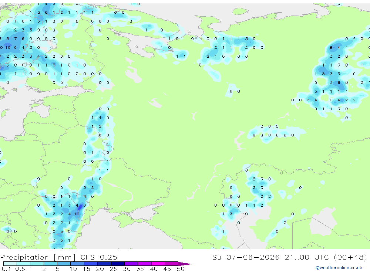
Task: Select the 'Su 07-06-2026 21..00 UTC (00+48)' timestamp
Action: coord(290,257)
